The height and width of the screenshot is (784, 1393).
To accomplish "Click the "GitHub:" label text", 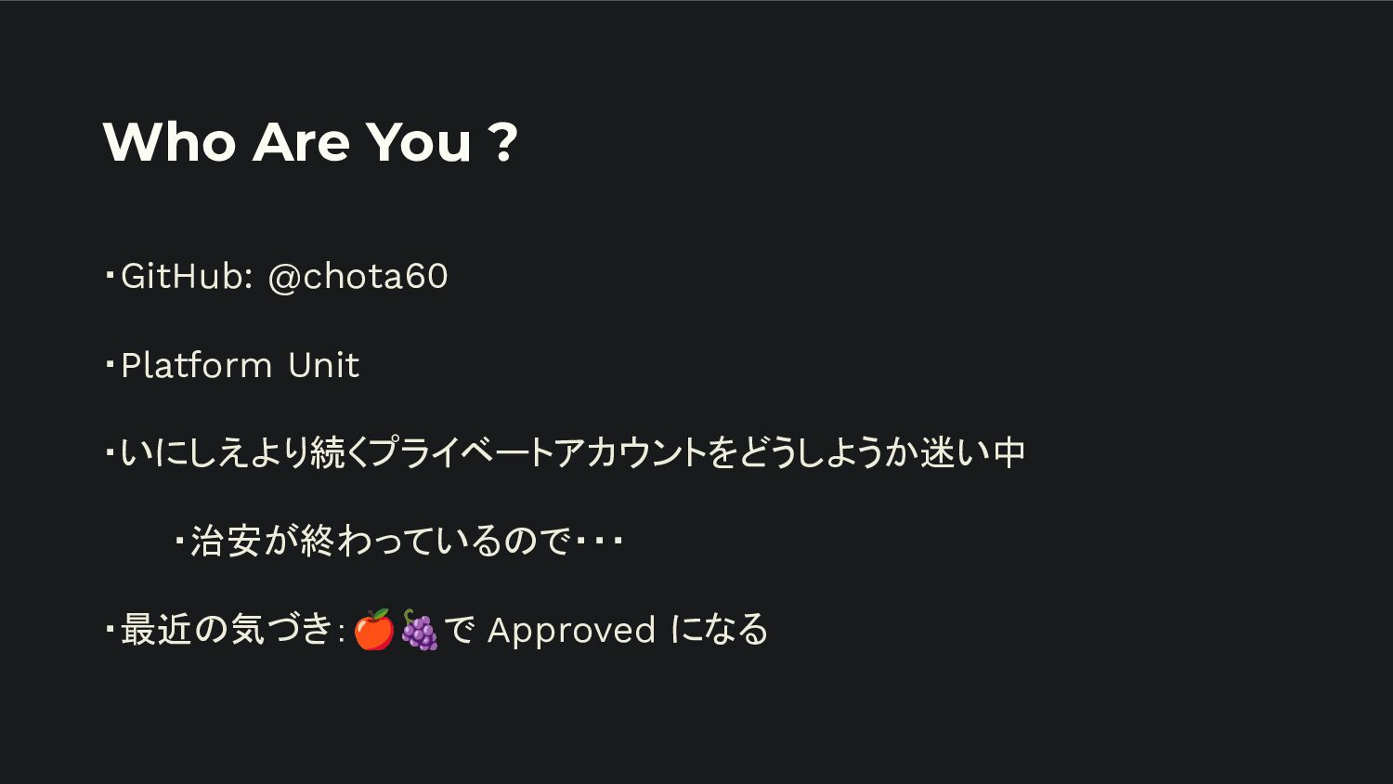I will (187, 276).
